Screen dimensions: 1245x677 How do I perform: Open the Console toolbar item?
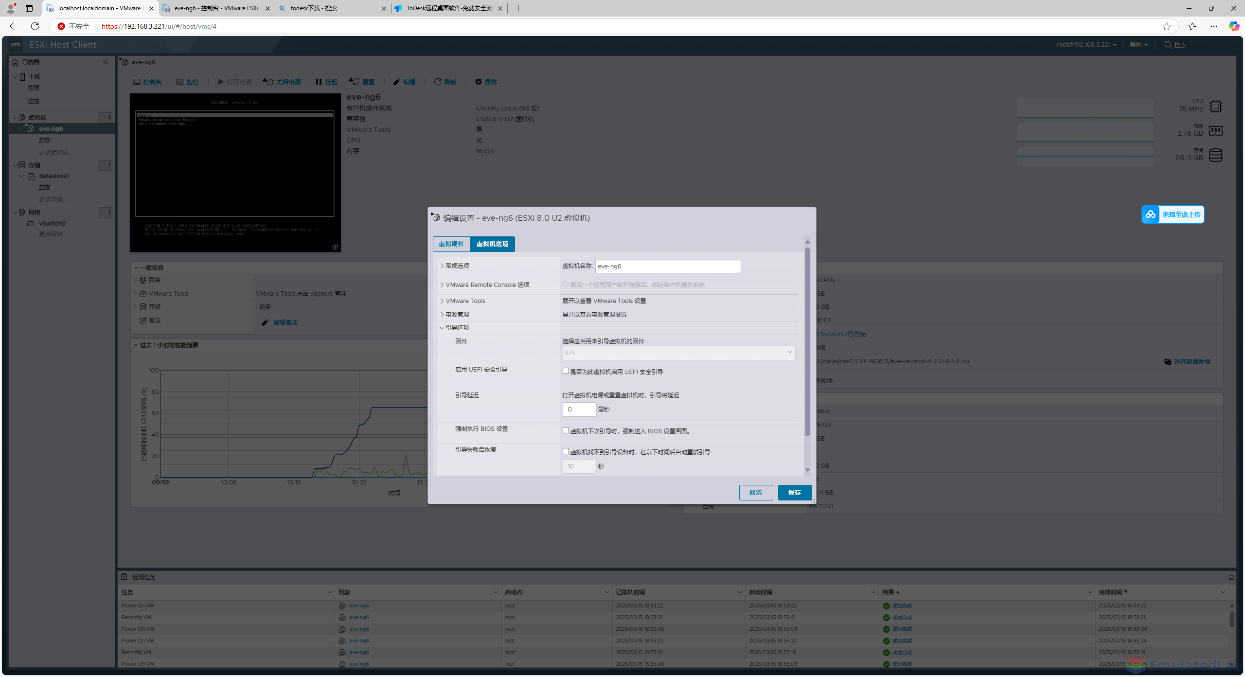(x=147, y=82)
